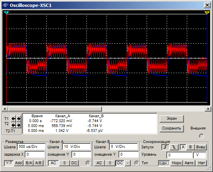Click the Уровень trigger level field
This screenshot has width=213, height=172.
(x=179, y=155)
